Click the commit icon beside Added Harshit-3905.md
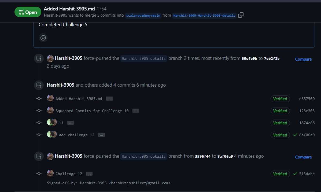321x192 pixels. pyautogui.click(x=39, y=98)
